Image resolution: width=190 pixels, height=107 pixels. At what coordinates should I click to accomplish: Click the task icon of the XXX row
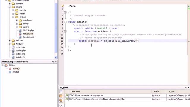[x=66, y=99]
